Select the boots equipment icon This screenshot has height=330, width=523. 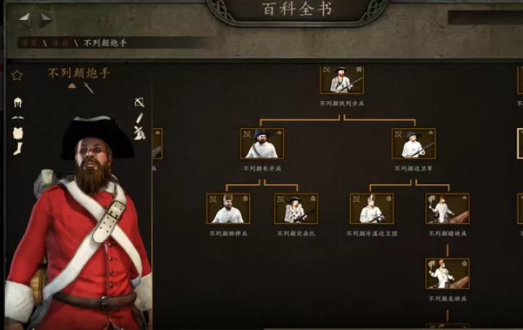point(17,148)
